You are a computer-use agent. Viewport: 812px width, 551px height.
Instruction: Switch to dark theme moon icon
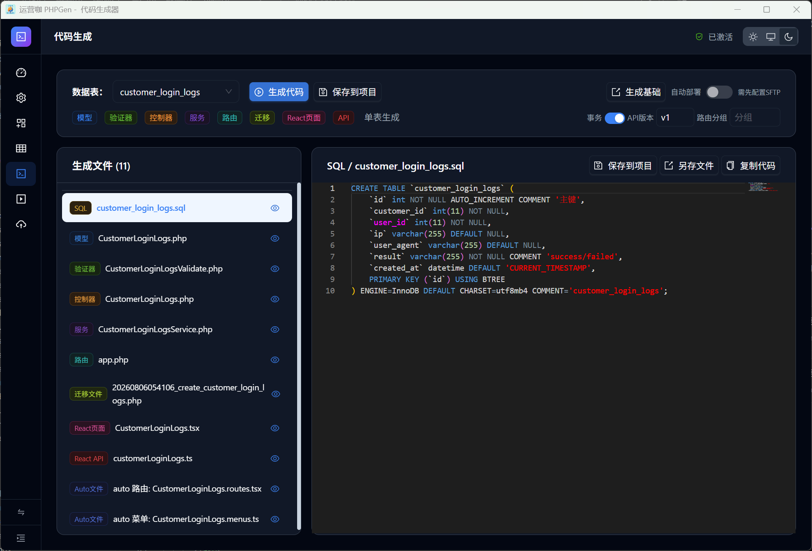(x=788, y=37)
